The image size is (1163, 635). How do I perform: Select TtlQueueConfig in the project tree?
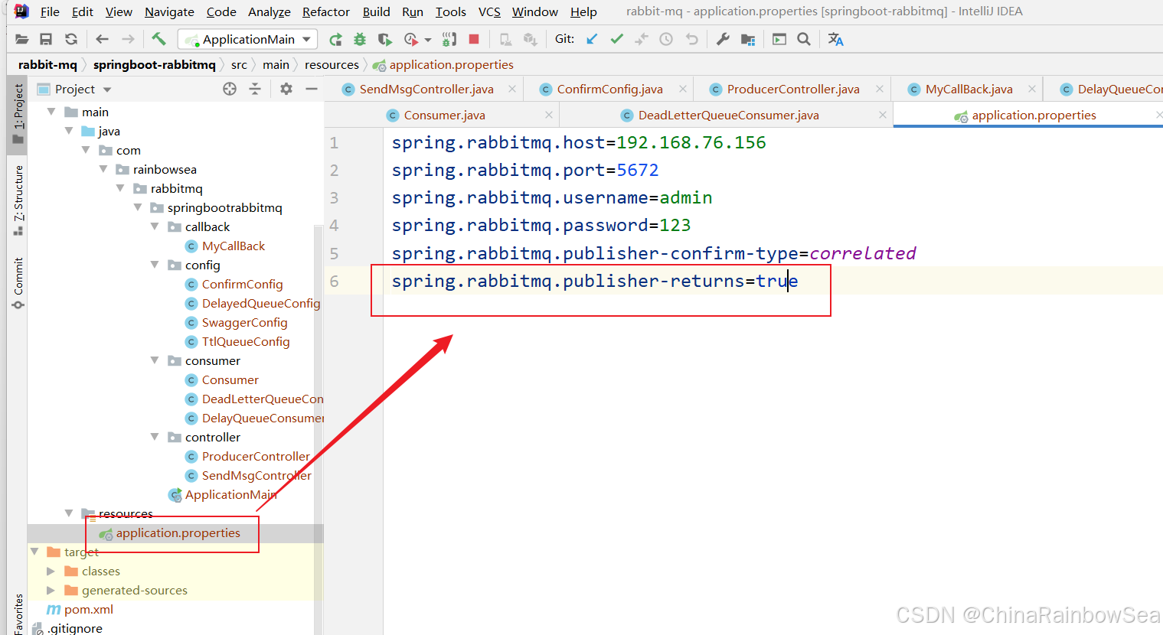246,341
